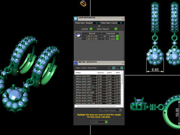Select the Yellow Gold:9KY row
180x135 pixels.
click(97, 76)
